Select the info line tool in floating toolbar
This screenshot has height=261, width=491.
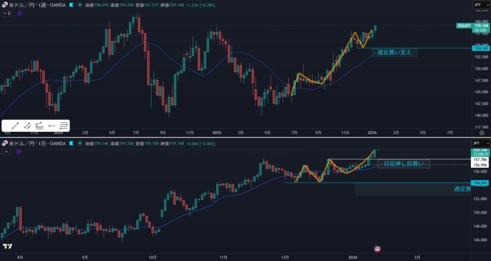(x=27, y=126)
